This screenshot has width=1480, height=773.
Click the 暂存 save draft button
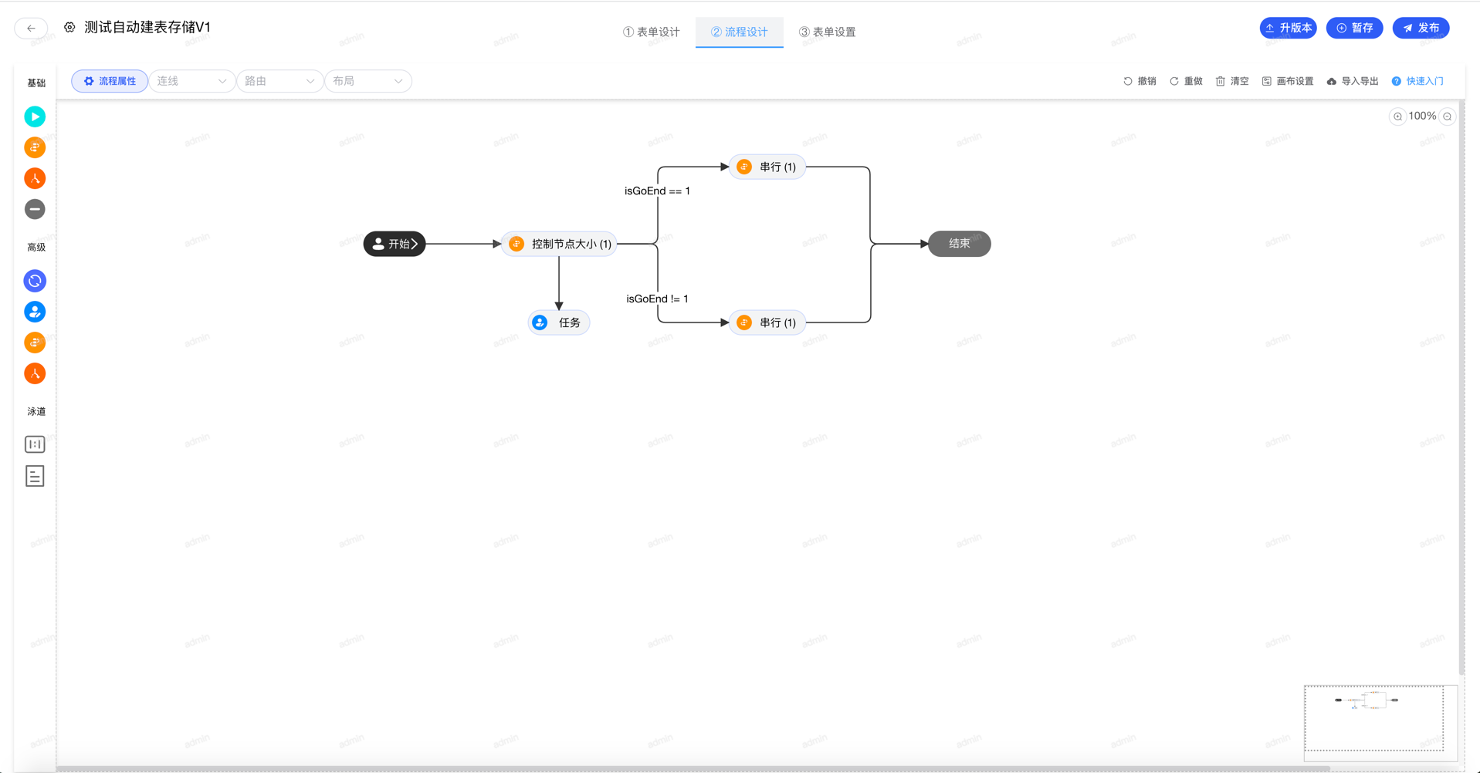click(x=1354, y=28)
